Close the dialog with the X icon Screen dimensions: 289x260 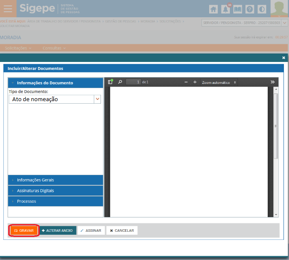pyautogui.click(x=284, y=58)
